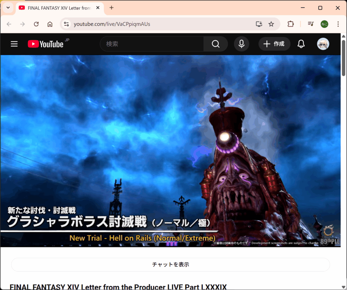Expand the tab search dropdown arrow
The image size is (347, 290).
click(8, 8)
